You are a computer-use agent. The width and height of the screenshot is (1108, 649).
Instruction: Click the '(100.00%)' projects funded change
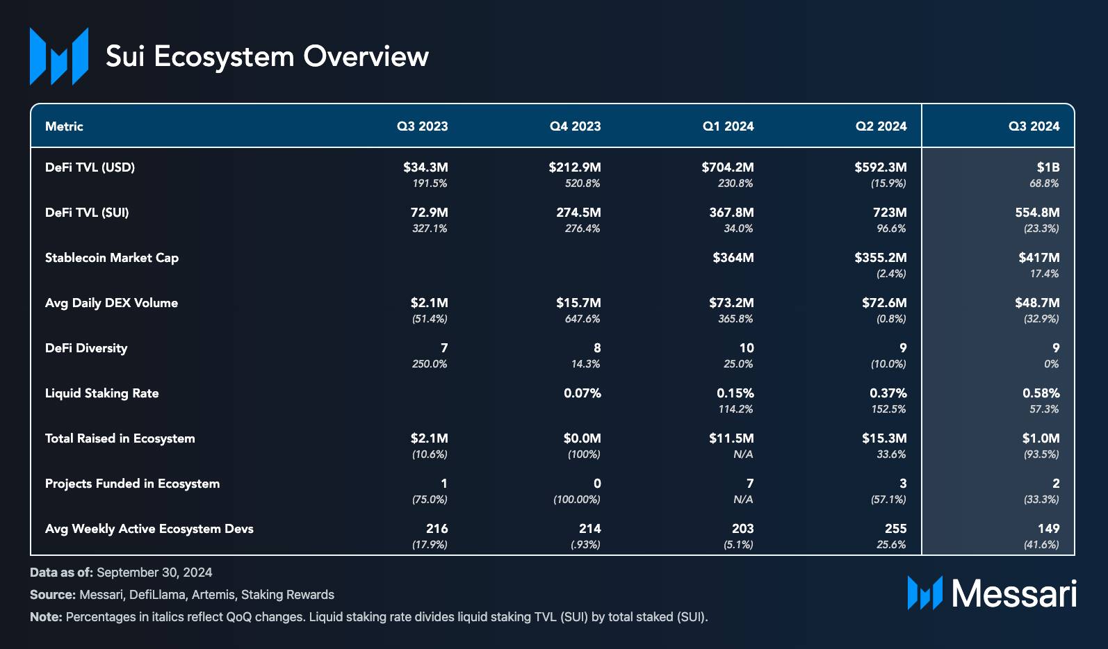[x=577, y=500]
